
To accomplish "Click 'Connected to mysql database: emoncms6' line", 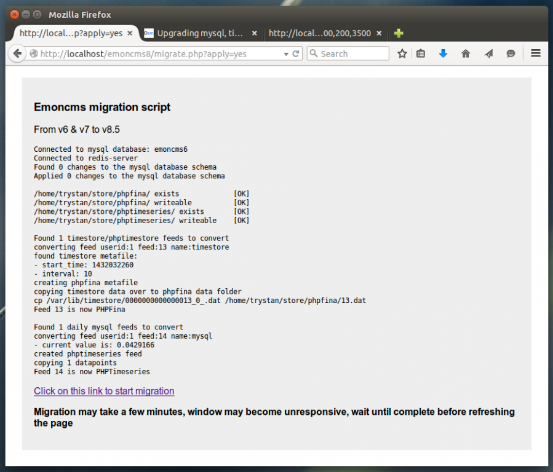I will 111,149.
